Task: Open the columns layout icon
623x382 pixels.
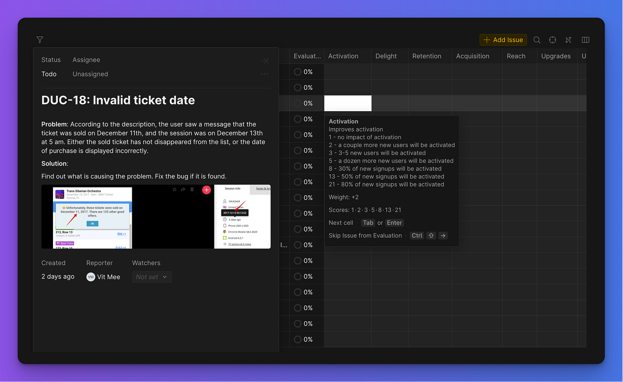Action: tap(586, 40)
